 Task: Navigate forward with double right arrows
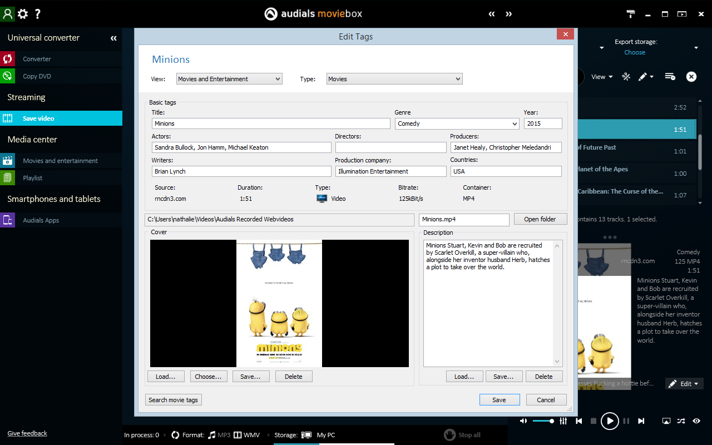pyautogui.click(x=508, y=14)
